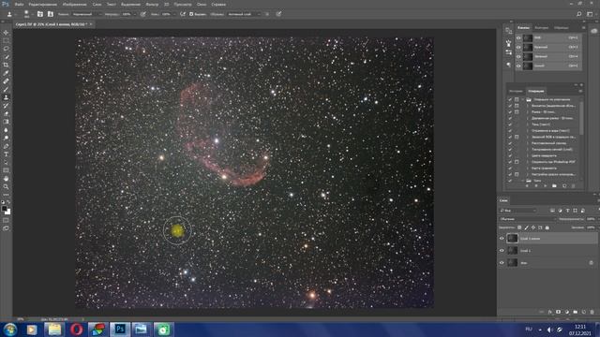Screen dimensions: 600x337
Task: Open the Редактирование menu
Action: coord(42,4)
